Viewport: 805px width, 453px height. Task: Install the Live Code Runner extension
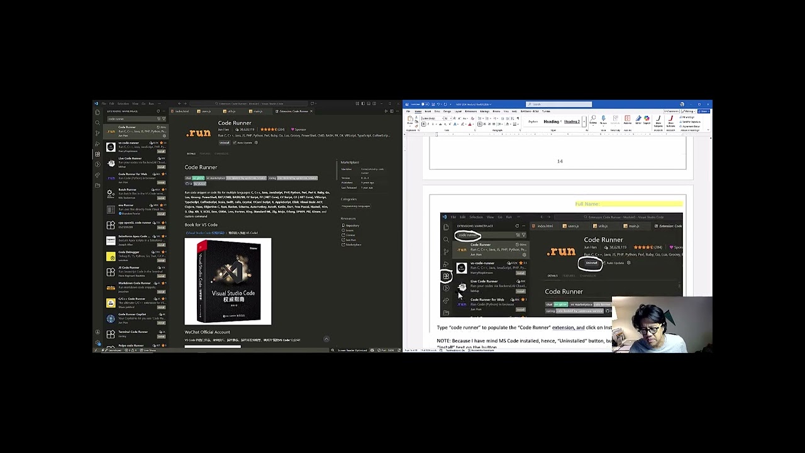coord(162,167)
